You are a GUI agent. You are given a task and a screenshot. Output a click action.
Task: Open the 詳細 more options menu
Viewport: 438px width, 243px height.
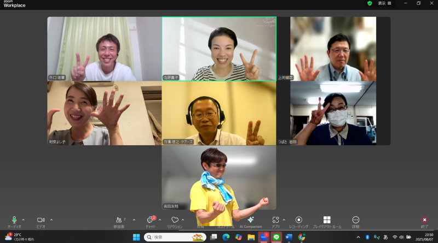[356, 220]
